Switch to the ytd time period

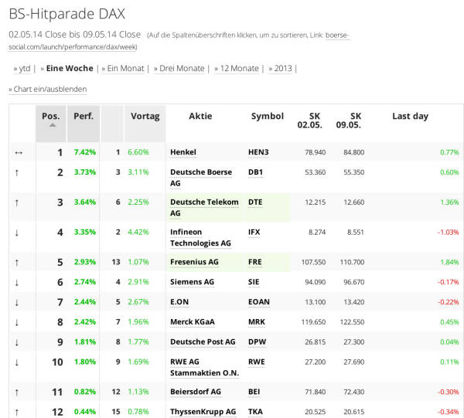(22, 68)
